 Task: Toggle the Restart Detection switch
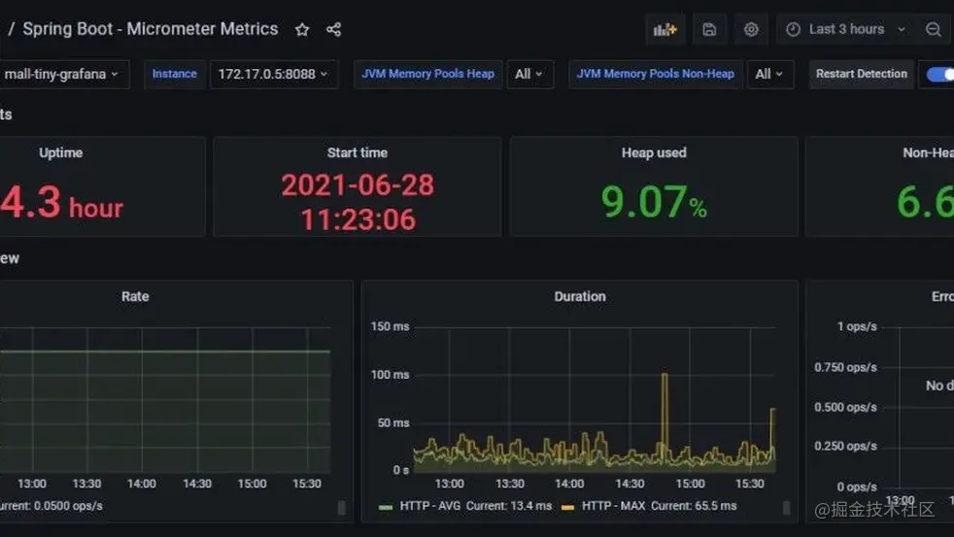point(940,74)
